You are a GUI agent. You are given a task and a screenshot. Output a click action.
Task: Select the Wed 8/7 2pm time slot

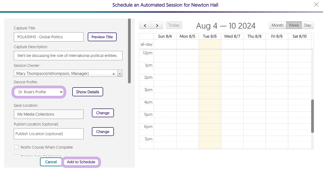coord(232,77)
